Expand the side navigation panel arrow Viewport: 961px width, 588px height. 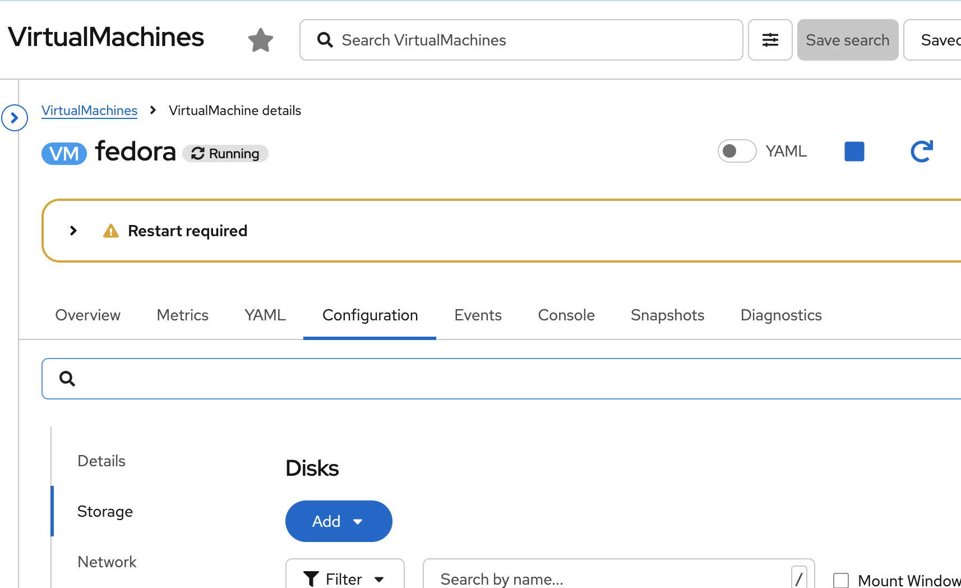click(15, 118)
